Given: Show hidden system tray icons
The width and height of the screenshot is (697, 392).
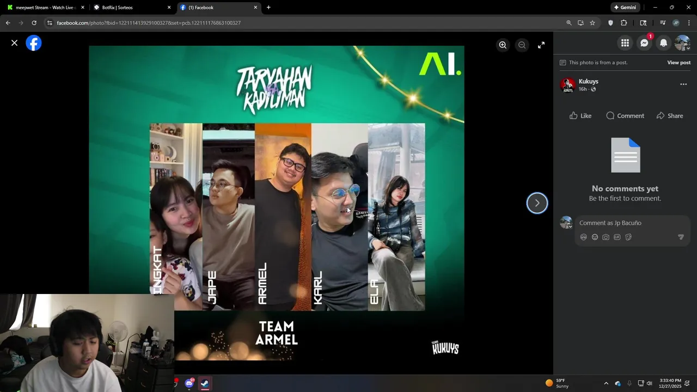Looking at the screenshot, I should pos(606,383).
